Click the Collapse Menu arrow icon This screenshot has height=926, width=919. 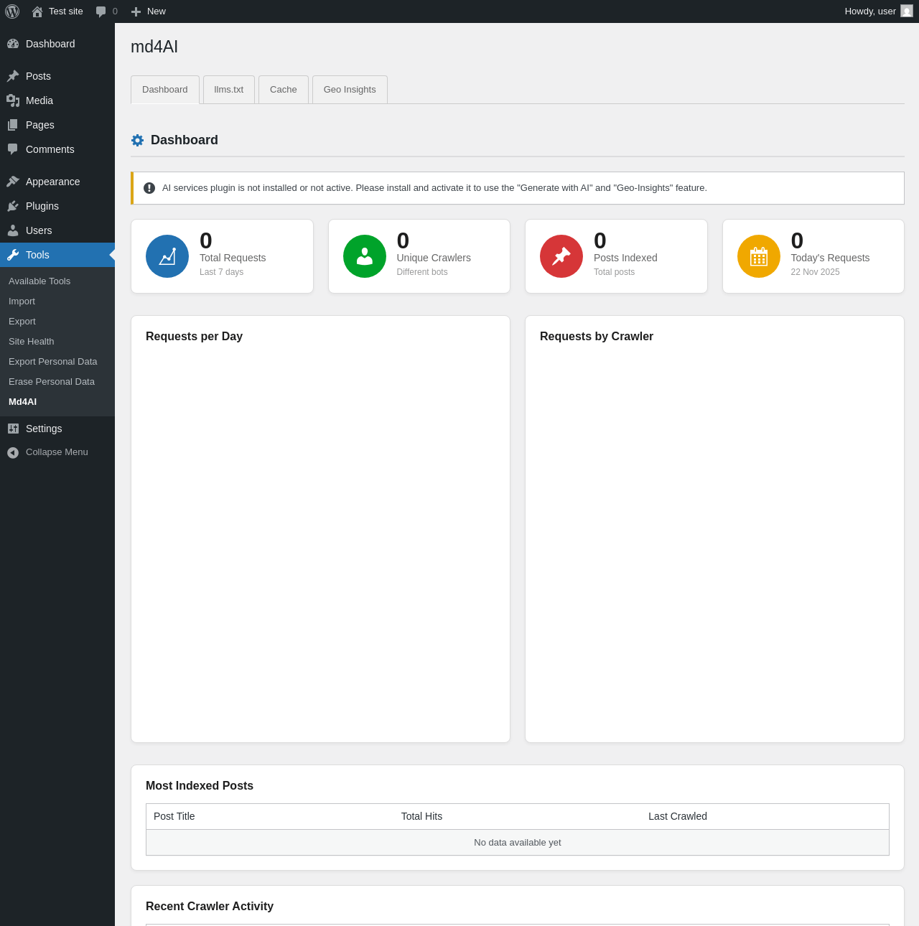[x=13, y=452]
